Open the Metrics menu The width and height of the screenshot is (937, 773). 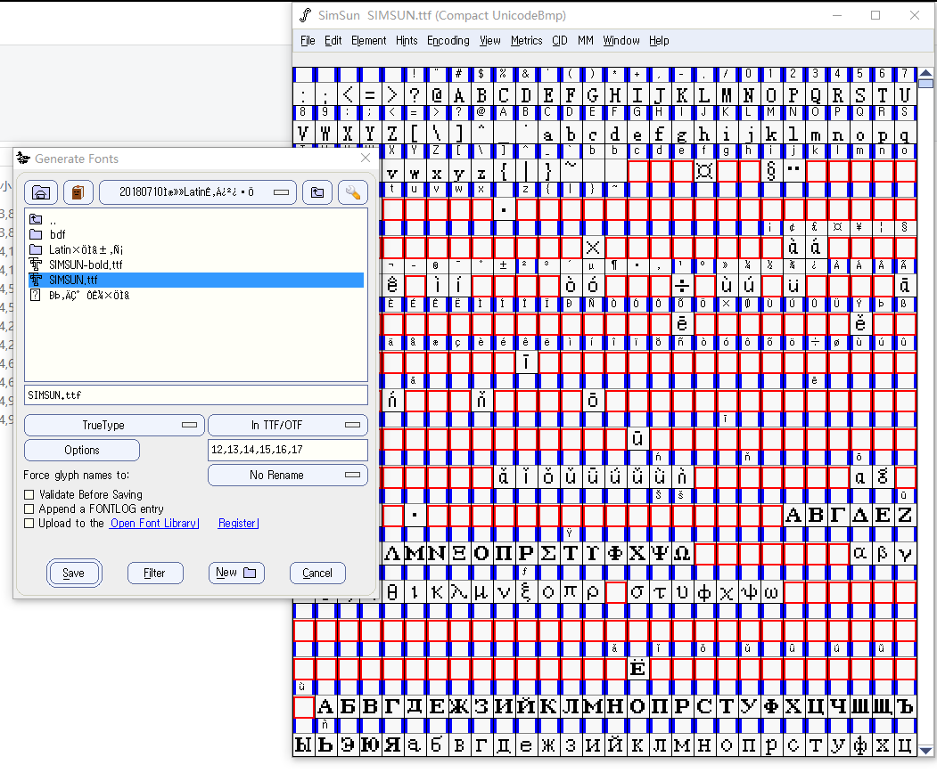point(527,41)
